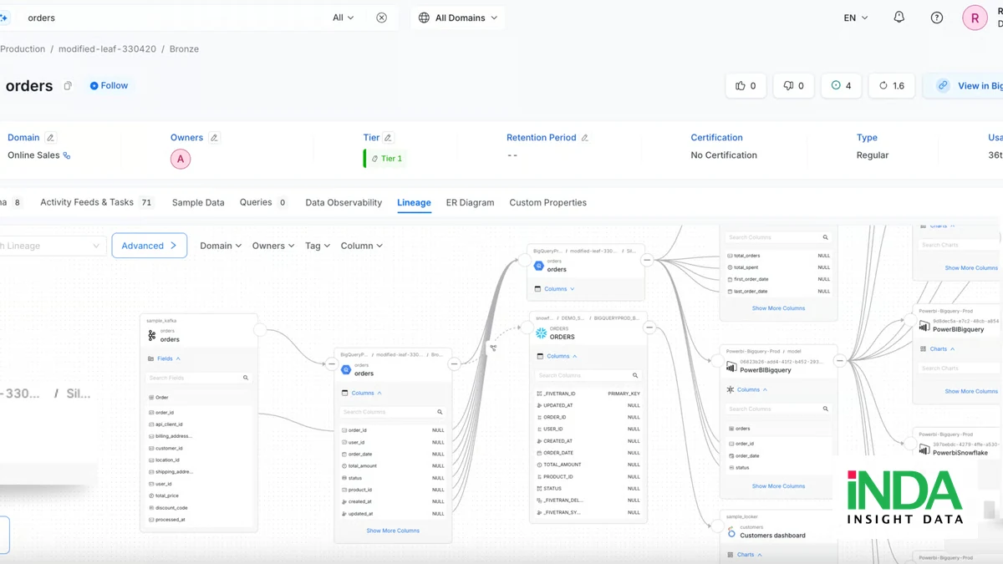Open the EN language dropdown
Screen dimensions: 1003x564
pyautogui.click(x=856, y=18)
